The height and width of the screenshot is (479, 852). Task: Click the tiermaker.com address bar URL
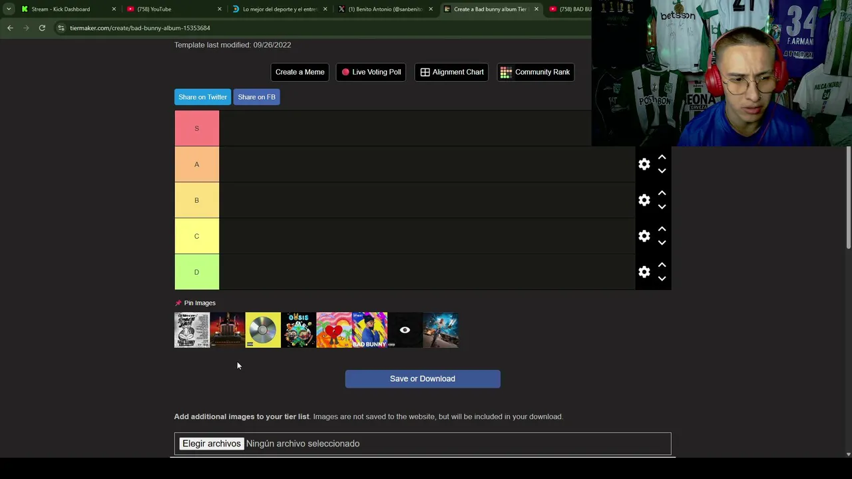(140, 28)
